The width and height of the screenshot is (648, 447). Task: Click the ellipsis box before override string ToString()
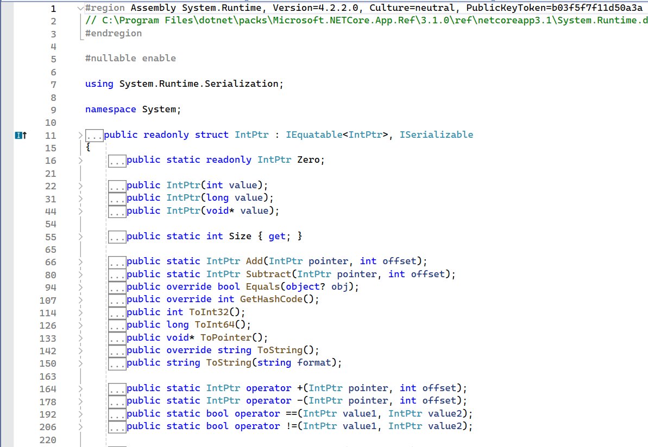[x=117, y=351]
